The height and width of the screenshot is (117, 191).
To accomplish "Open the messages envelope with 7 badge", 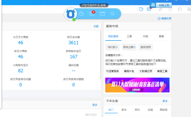I will [x=92, y=14].
